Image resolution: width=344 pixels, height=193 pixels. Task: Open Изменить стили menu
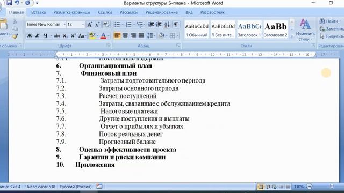[305, 30]
